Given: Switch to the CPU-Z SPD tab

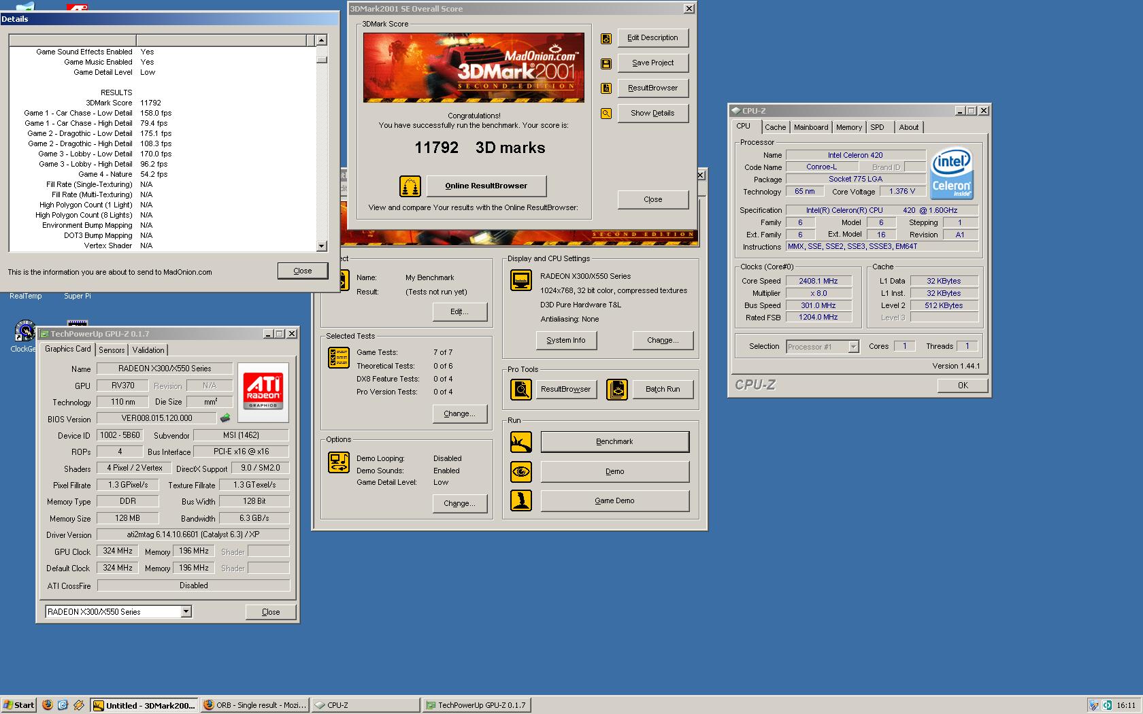Looking at the screenshot, I should click(x=878, y=127).
